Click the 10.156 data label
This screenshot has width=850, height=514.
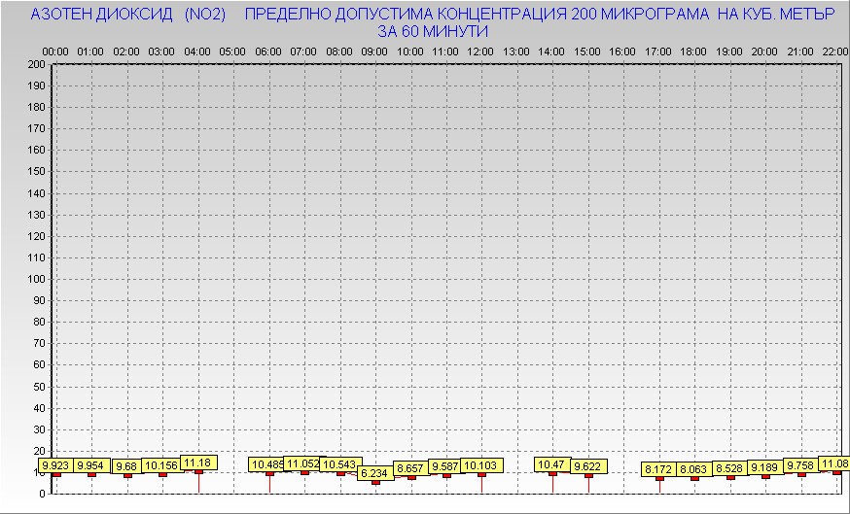coord(162,465)
